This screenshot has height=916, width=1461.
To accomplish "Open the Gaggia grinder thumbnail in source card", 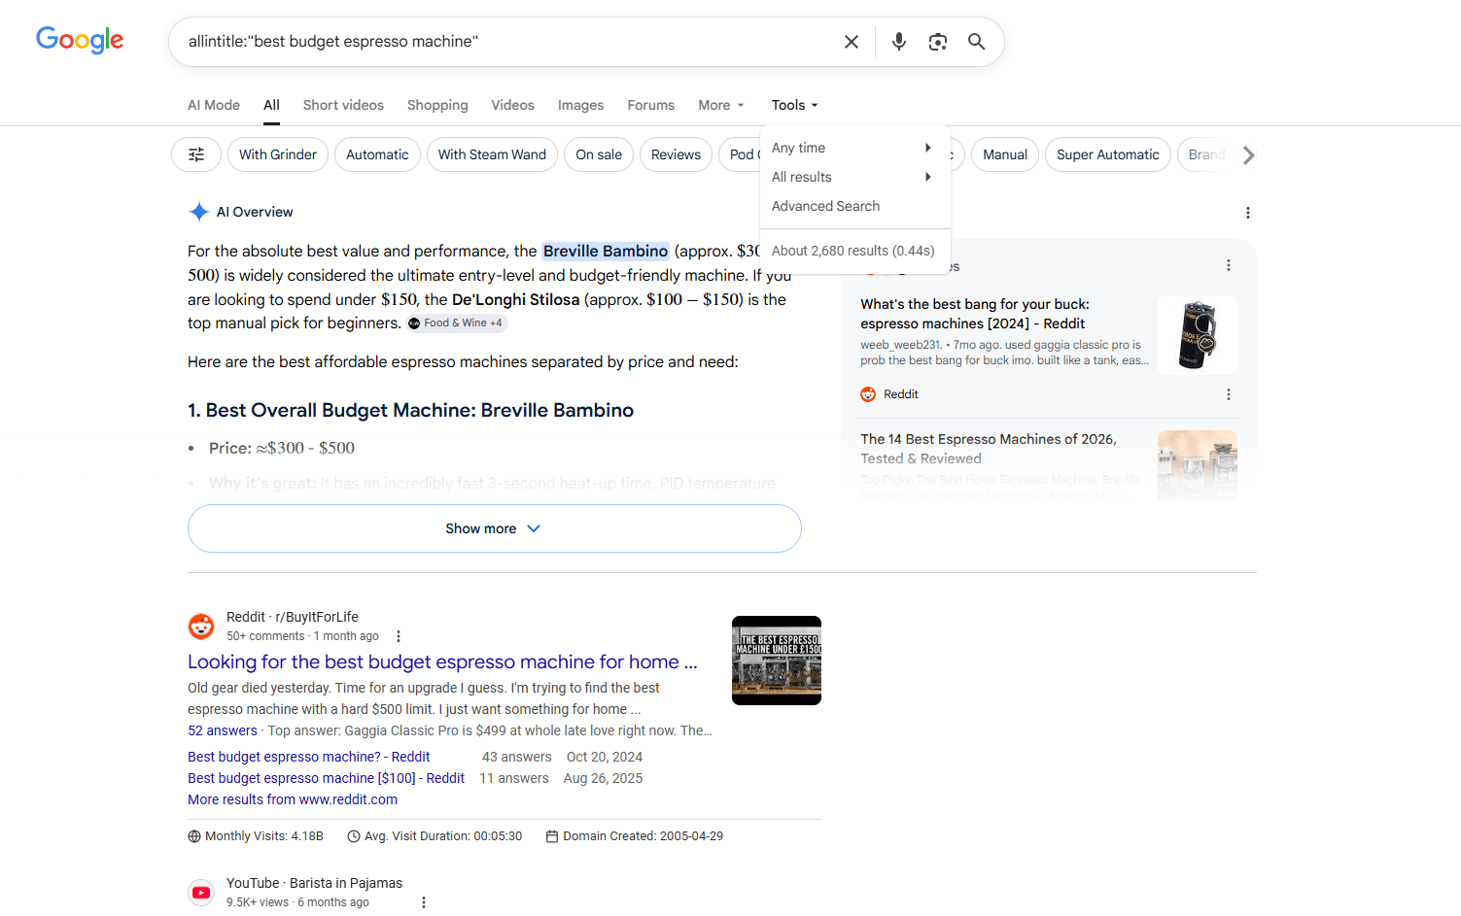I will [1198, 335].
